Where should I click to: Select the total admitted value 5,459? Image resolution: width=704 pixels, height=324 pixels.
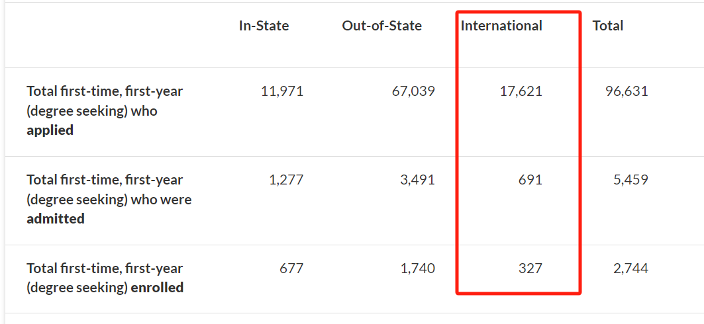point(630,180)
